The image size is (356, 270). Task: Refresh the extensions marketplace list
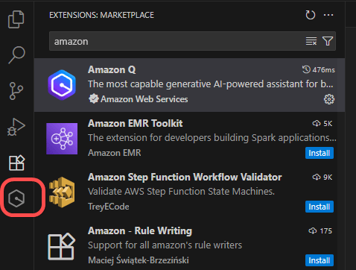(311, 15)
